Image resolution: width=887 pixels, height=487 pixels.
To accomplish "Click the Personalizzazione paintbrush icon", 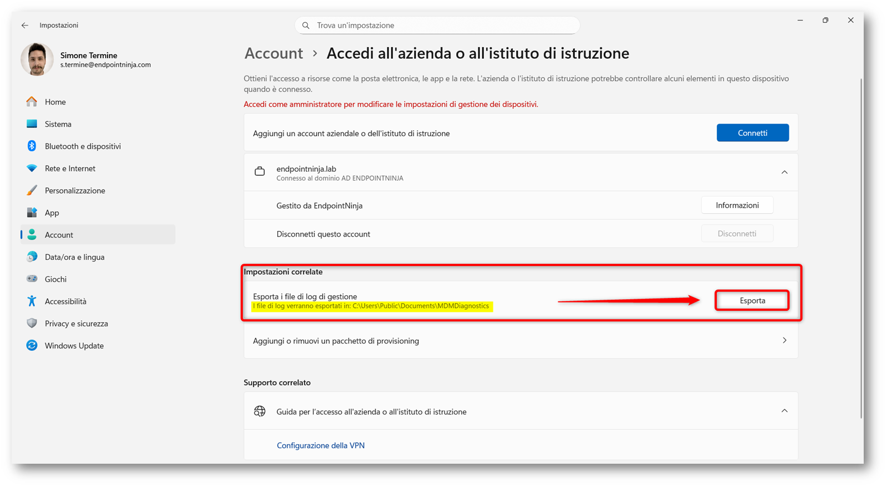I will click(x=32, y=190).
